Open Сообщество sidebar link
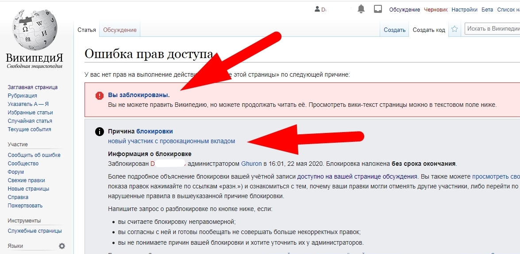Screen dimensions: 520x254 pos(23,164)
